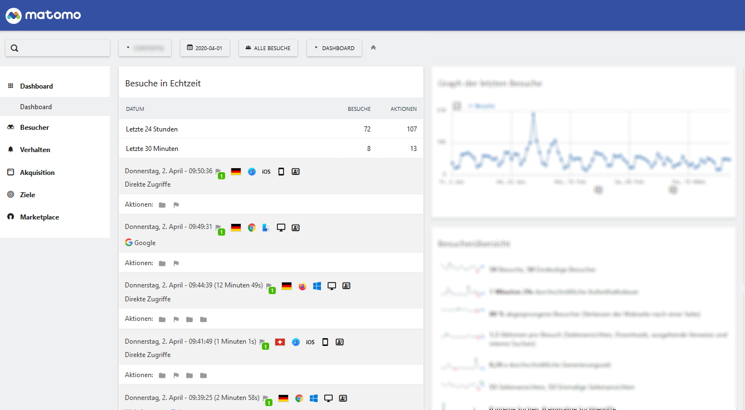This screenshot has height=410, width=745.
Task: Click the Besuche in Echtzeit widget title
Action: (x=163, y=84)
